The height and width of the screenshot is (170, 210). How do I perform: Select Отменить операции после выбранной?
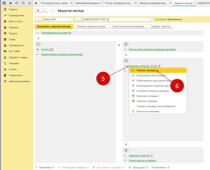(x=158, y=106)
